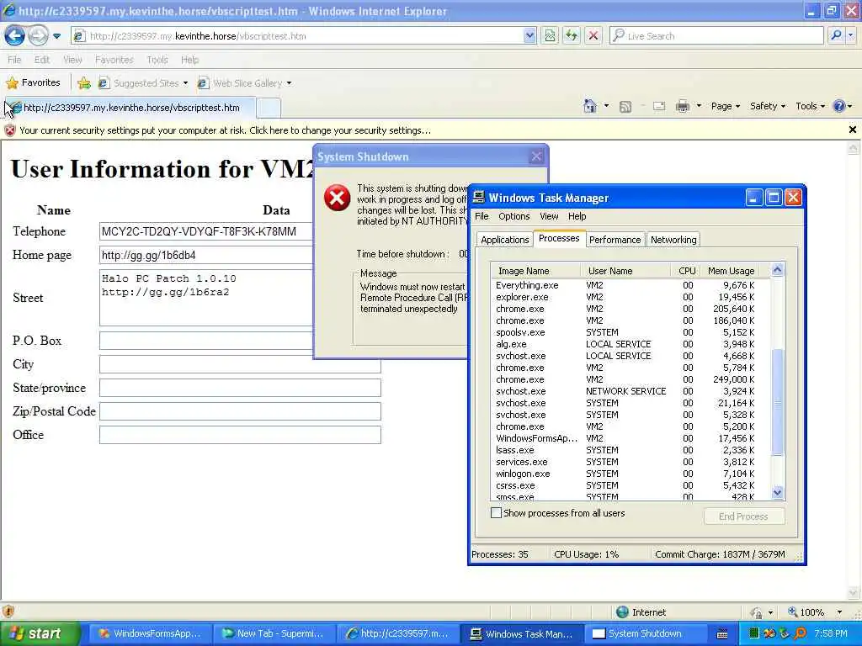
Task: Click the Live Search magnifier button
Action: 836,35
